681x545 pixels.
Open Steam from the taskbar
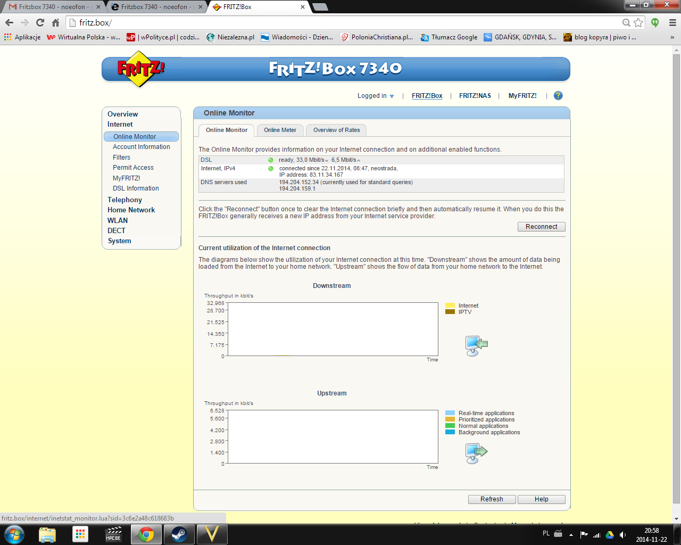coord(179,534)
